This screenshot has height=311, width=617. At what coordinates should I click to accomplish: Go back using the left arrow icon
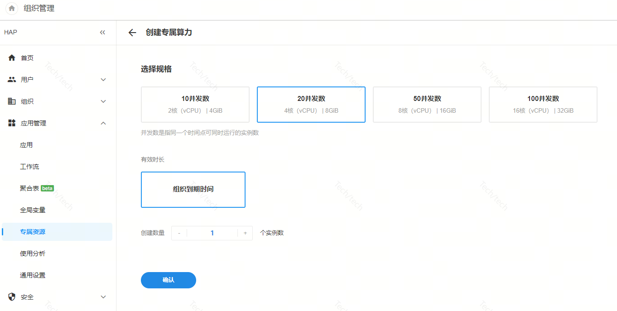click(x=132, y=33)
